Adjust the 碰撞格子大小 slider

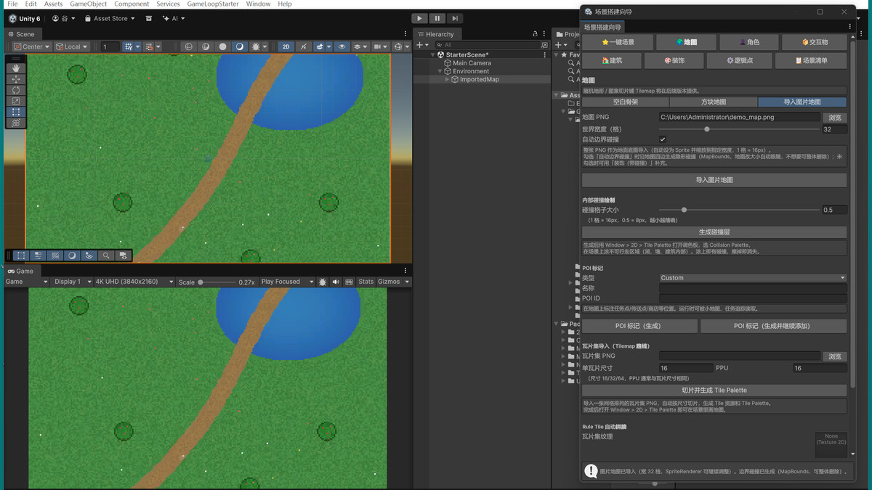[739, 210]
